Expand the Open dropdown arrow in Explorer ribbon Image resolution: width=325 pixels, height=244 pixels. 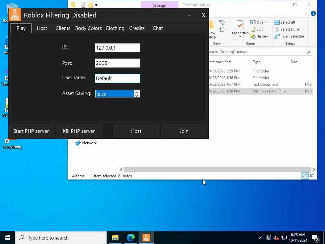(268, 22)
